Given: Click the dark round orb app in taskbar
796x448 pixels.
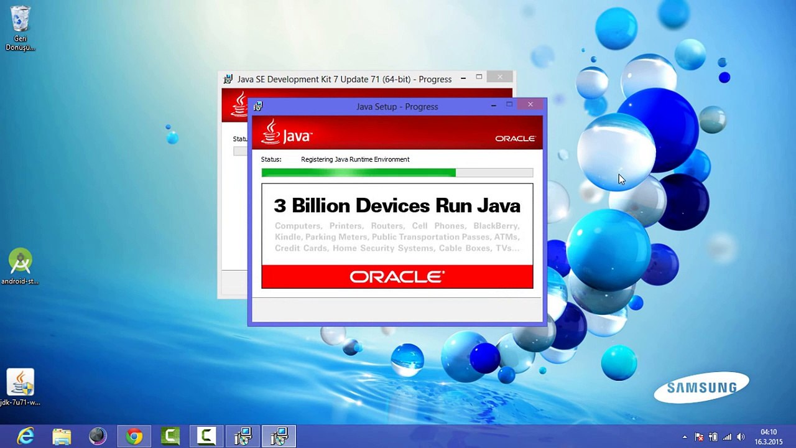Looking at the screenshot, I should coord(98,436).
